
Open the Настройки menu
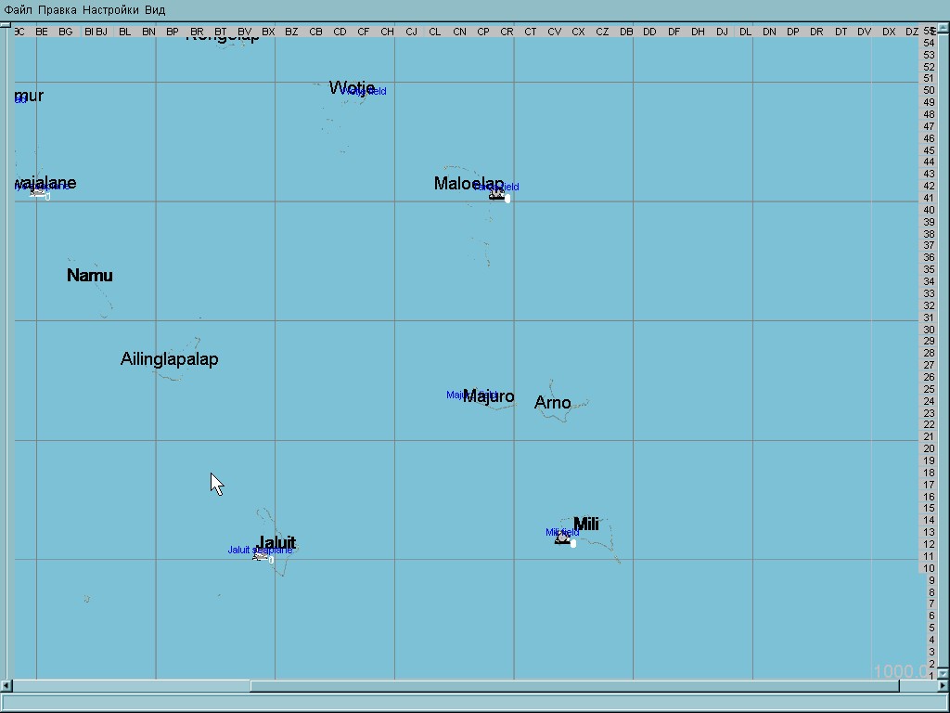pyautogui.click(x=110, y=9)
